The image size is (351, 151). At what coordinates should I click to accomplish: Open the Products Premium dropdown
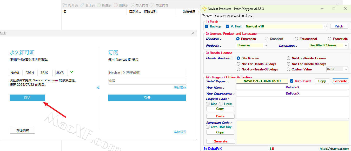coord(252,45)
